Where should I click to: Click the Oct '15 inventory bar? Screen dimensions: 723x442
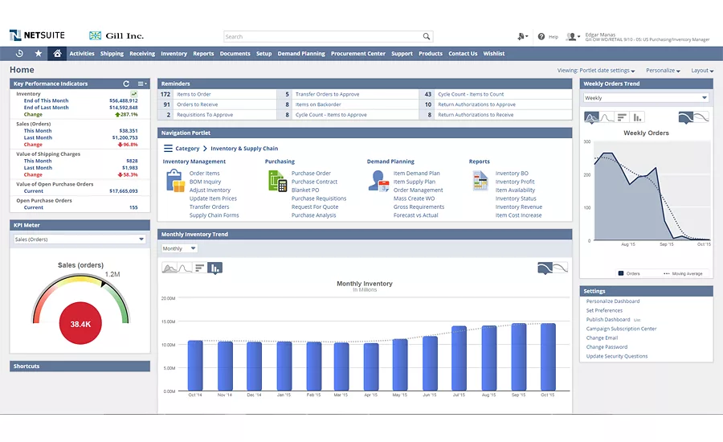(x=548, y=357)
